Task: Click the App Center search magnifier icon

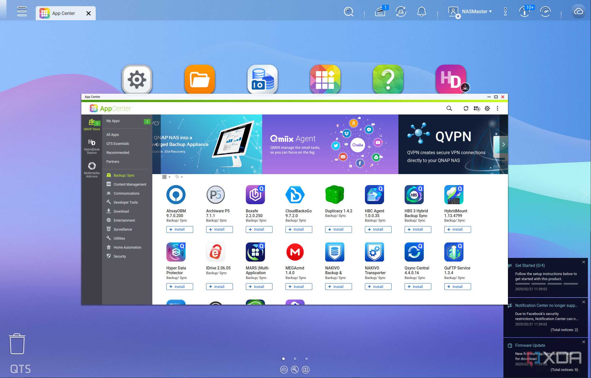Action: [449, 109]
